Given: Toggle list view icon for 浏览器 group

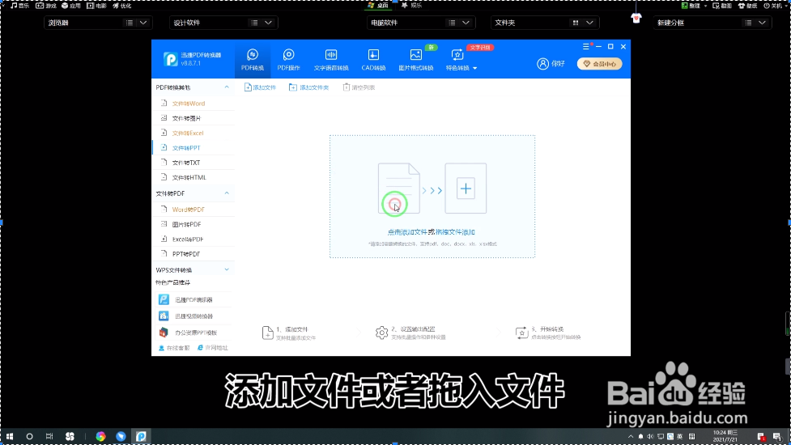Looking at the screenshot, I should 130,23.
